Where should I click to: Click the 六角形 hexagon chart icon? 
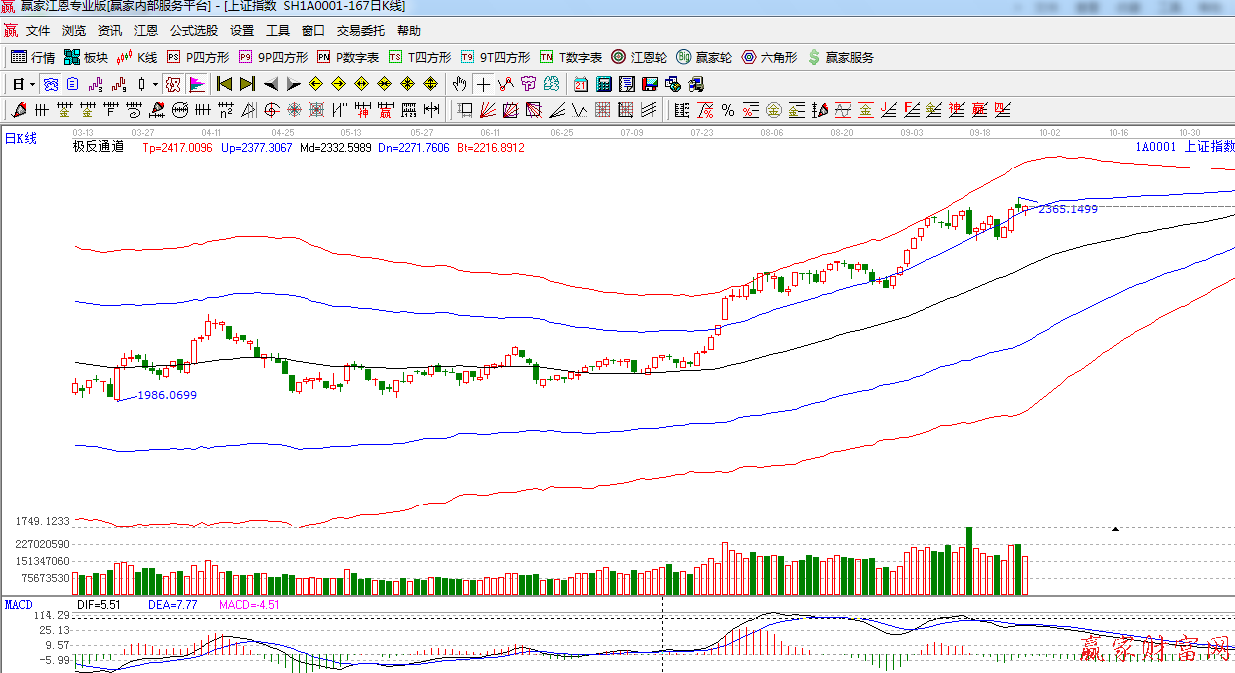pos(769,57)
